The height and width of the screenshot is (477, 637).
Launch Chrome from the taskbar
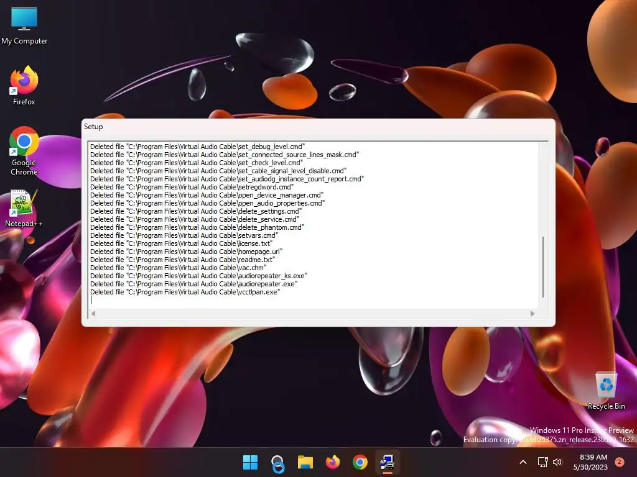[x=360, y=462]
